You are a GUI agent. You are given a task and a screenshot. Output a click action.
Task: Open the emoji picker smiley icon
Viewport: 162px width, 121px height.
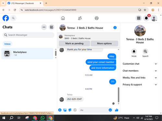[x=110, y=110]
